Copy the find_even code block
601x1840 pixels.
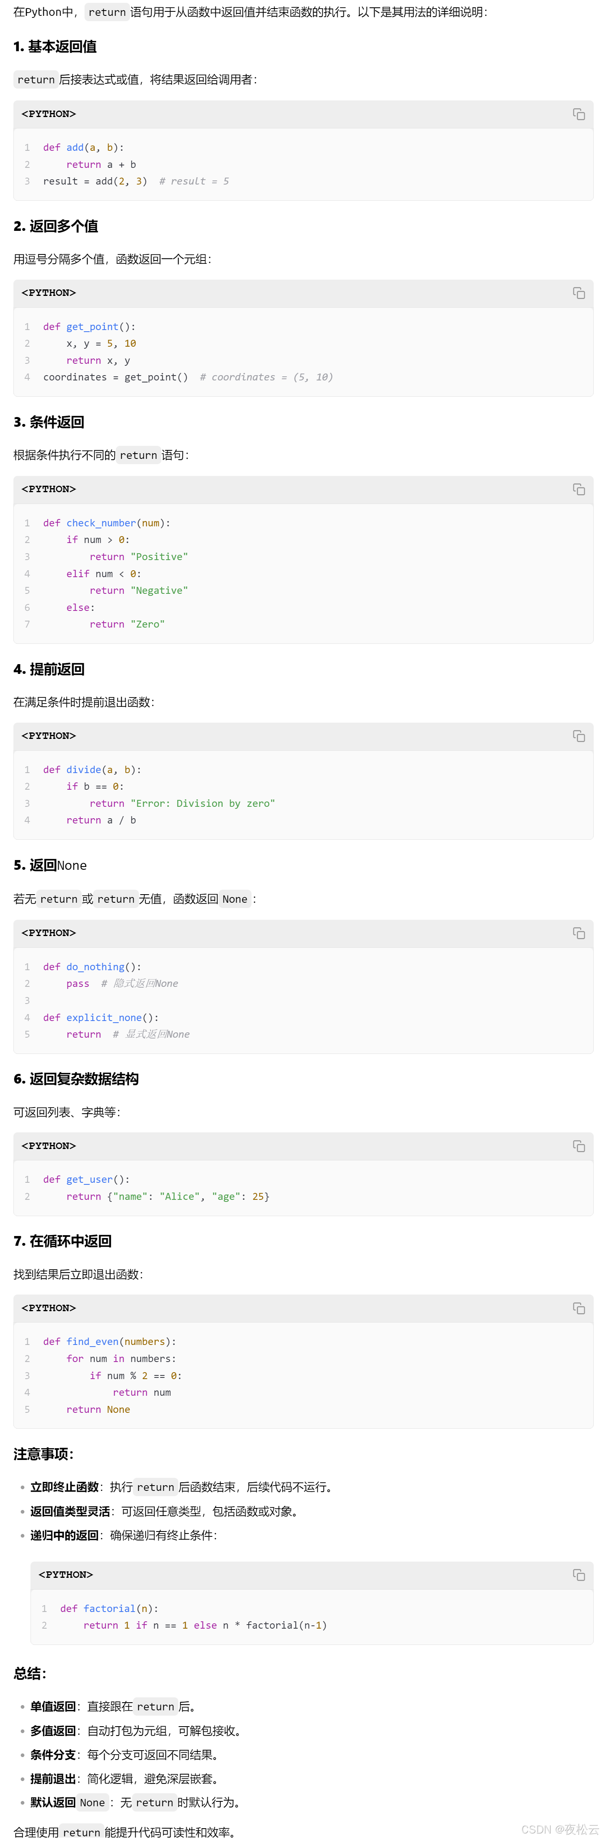tap(578, 1308)
